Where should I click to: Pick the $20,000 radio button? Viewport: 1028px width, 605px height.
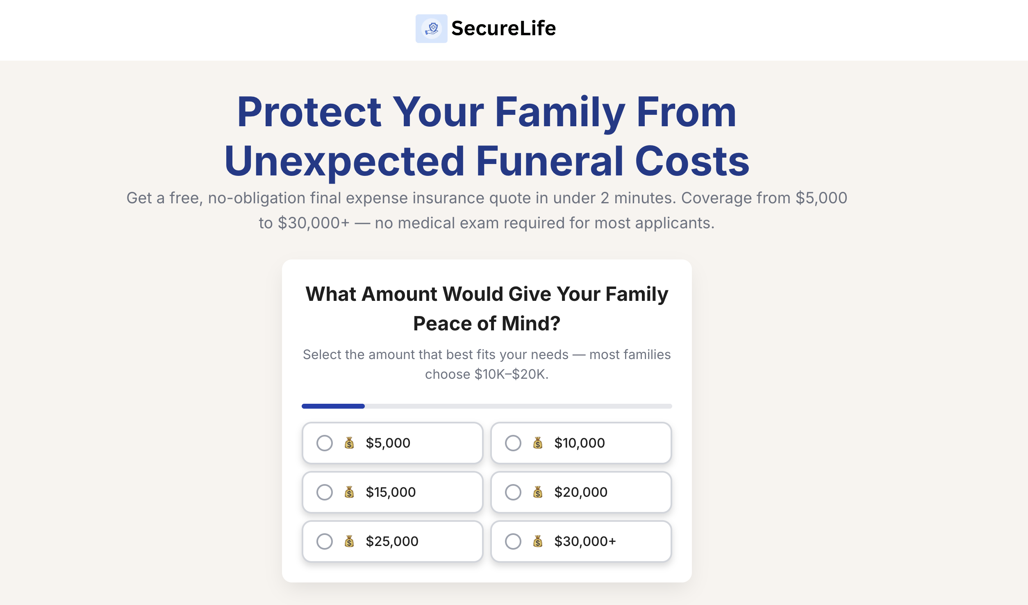tap(513, 492)
